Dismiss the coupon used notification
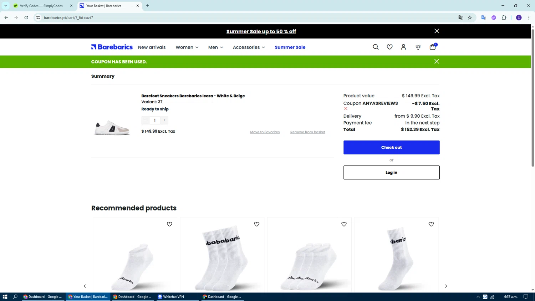Image resolution: width=535 pixels, height=301 pixels. tap(437, 61)
